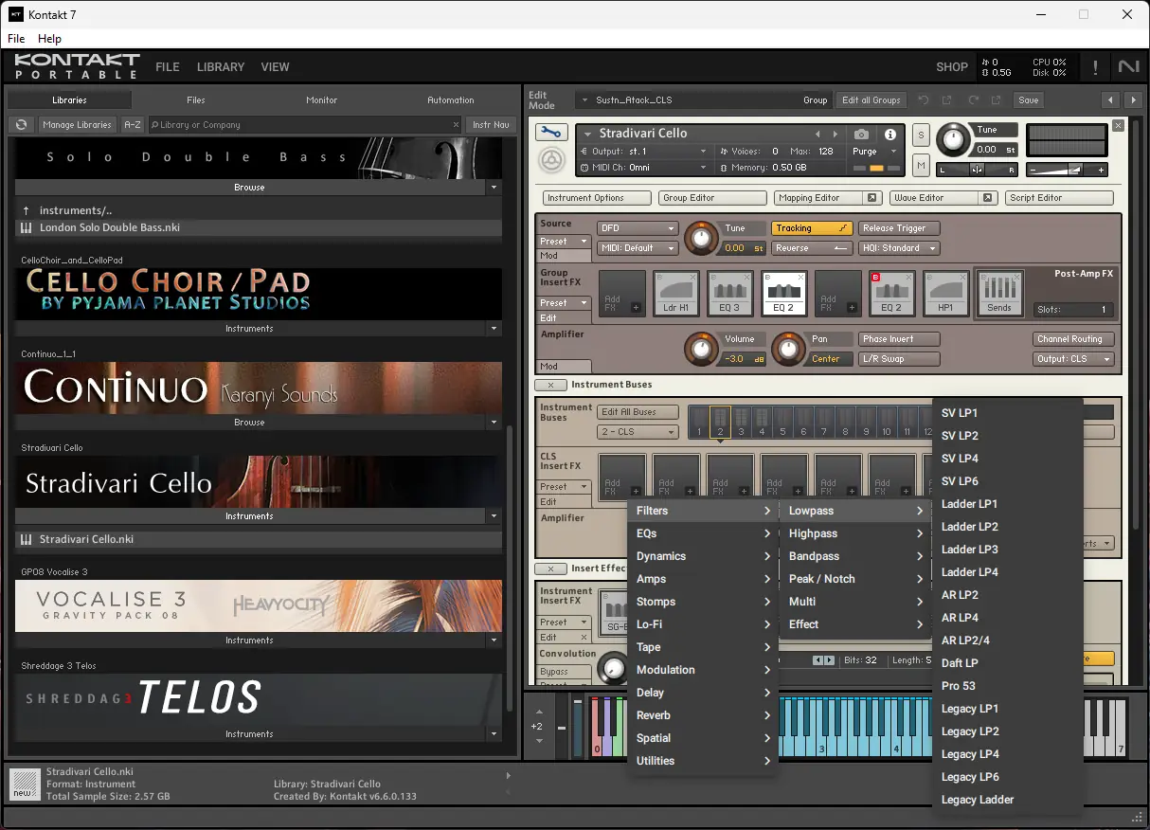Click the undo arrow in Edit Mode bar

922,99
